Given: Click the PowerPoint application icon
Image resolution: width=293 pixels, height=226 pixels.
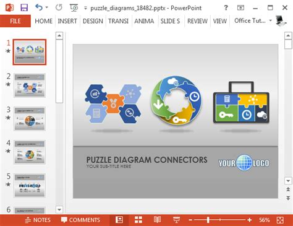Looking at the screenshot, I should click(9, 7).
